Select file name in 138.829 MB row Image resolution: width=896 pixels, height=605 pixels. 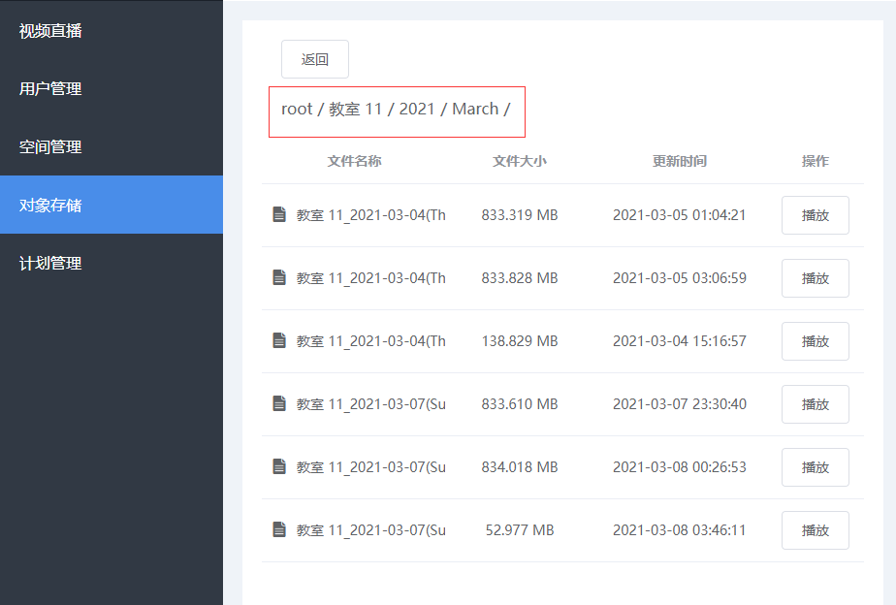coord(370,341)
